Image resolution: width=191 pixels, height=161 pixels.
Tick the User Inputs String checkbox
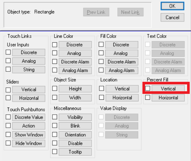pyautogui.click(x=8, y=69)
